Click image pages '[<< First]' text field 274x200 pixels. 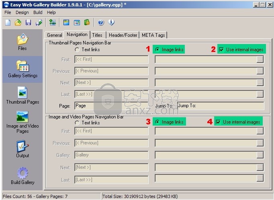coord(111,131)
